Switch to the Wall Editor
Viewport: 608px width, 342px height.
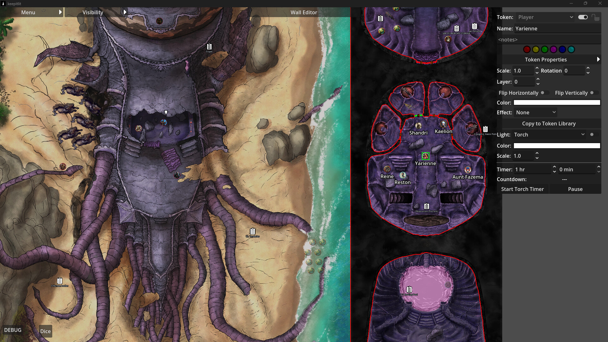[304, 12]
